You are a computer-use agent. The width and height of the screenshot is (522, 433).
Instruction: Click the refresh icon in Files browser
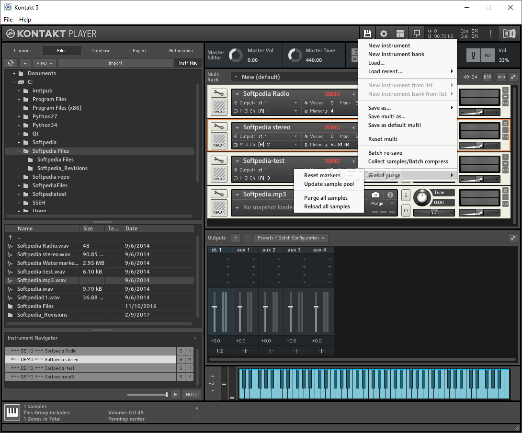pyautogui.click(x=11, y=63)
